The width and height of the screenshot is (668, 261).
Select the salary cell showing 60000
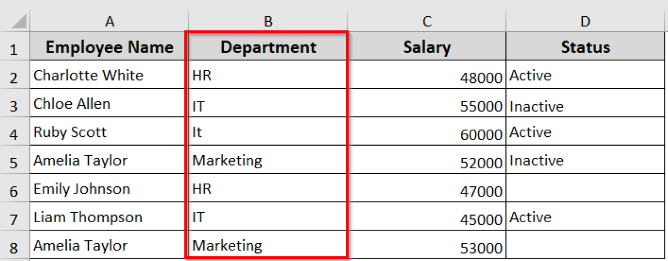pos(427,133)
